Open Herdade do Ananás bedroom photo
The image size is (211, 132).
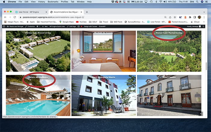point(104,51)
